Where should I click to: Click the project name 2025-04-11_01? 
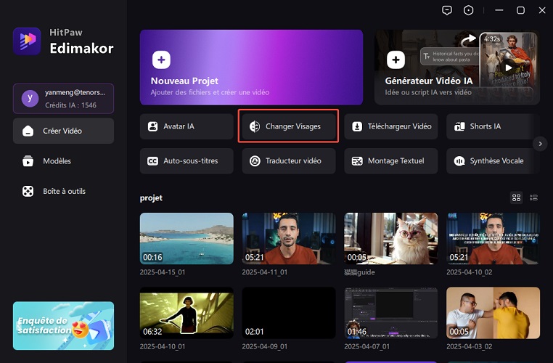tap(265, 272)
